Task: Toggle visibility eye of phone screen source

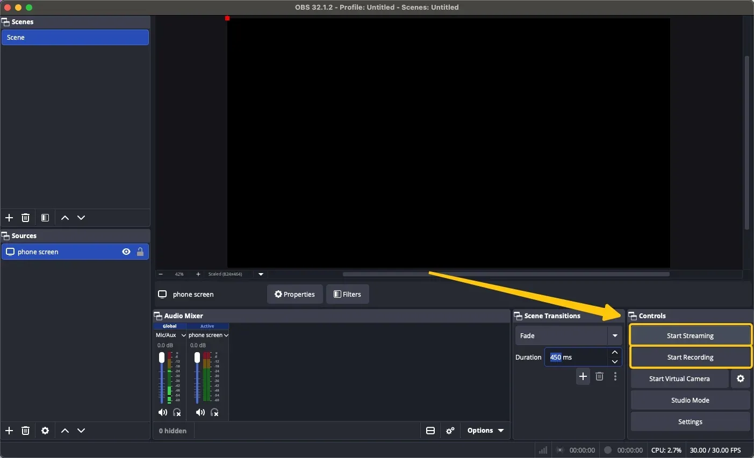Action: 126,252
